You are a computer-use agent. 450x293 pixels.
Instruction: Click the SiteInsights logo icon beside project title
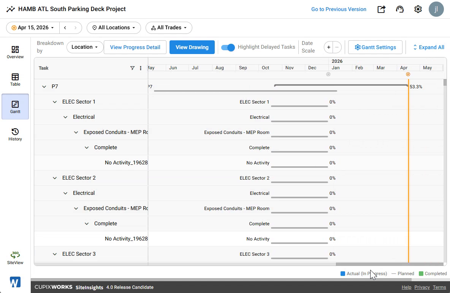11,9
